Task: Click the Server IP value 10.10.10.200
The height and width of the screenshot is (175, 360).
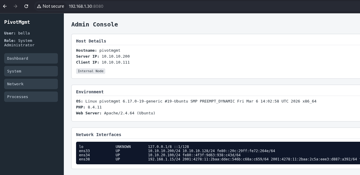Action: point(115,56)
